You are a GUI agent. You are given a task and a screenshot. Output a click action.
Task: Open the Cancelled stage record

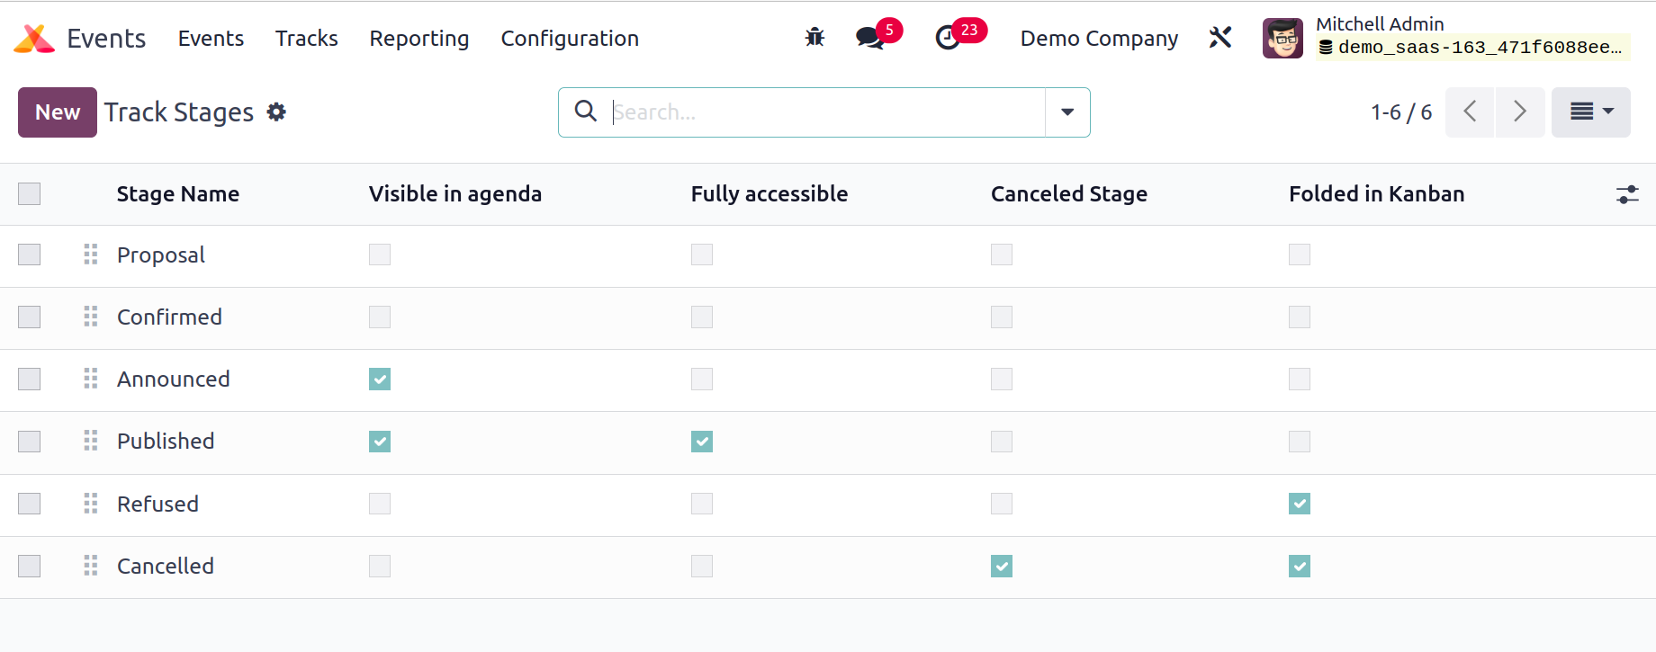click(x=166, y=566)
